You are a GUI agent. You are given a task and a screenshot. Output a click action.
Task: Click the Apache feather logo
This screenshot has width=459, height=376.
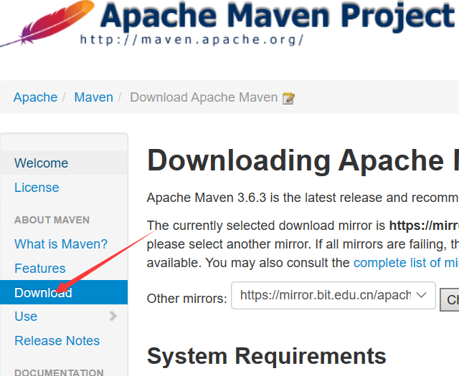point(47,24)
